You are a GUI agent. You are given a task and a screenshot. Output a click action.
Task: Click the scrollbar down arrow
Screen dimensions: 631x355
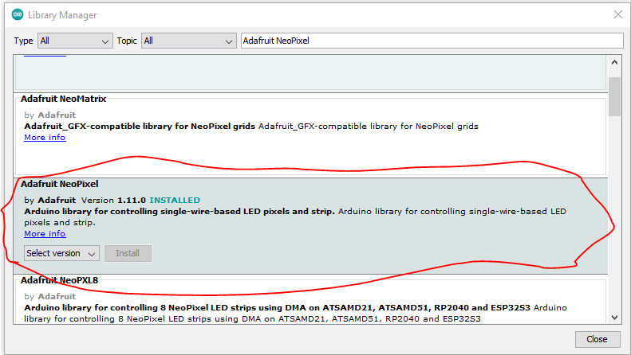(614, 317)
